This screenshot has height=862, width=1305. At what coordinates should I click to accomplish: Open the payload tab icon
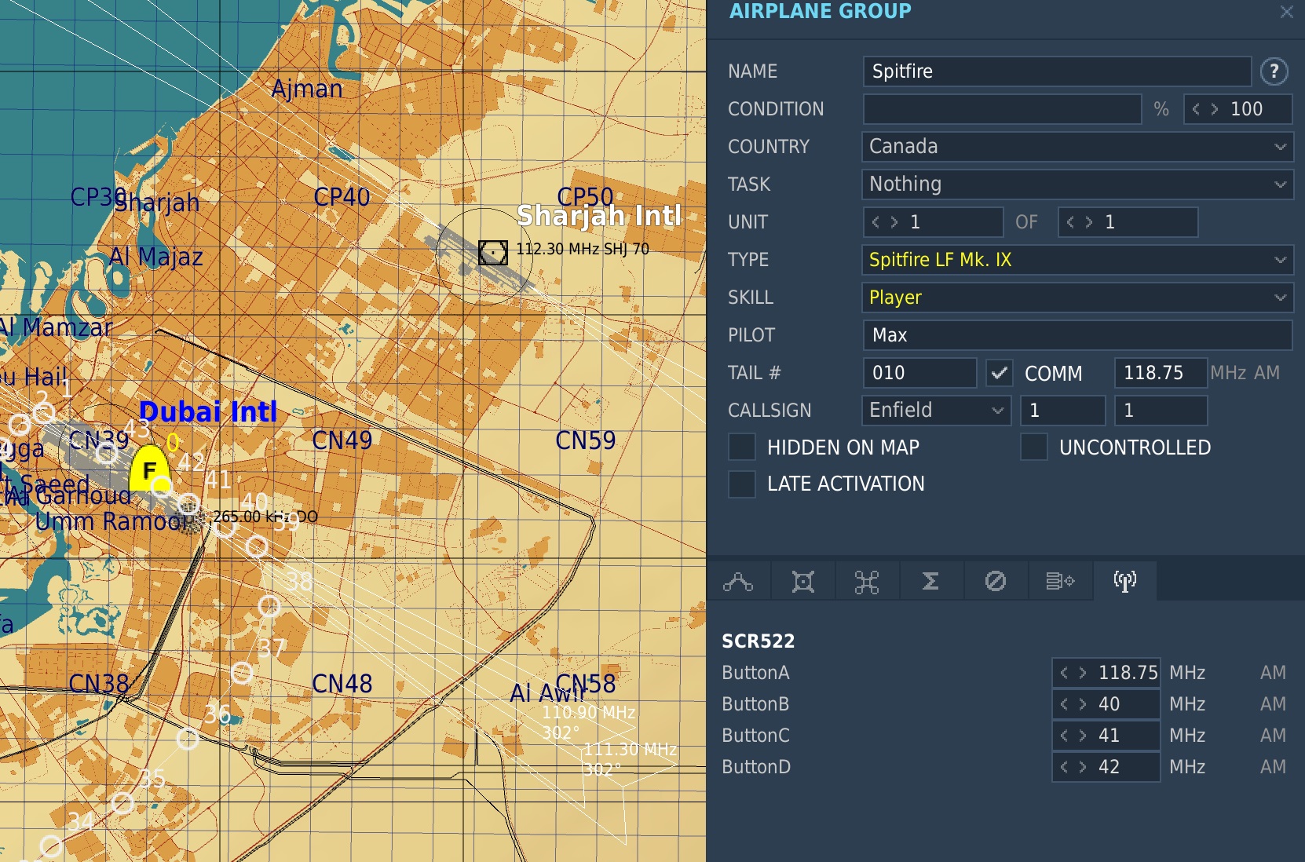[867, 582]
